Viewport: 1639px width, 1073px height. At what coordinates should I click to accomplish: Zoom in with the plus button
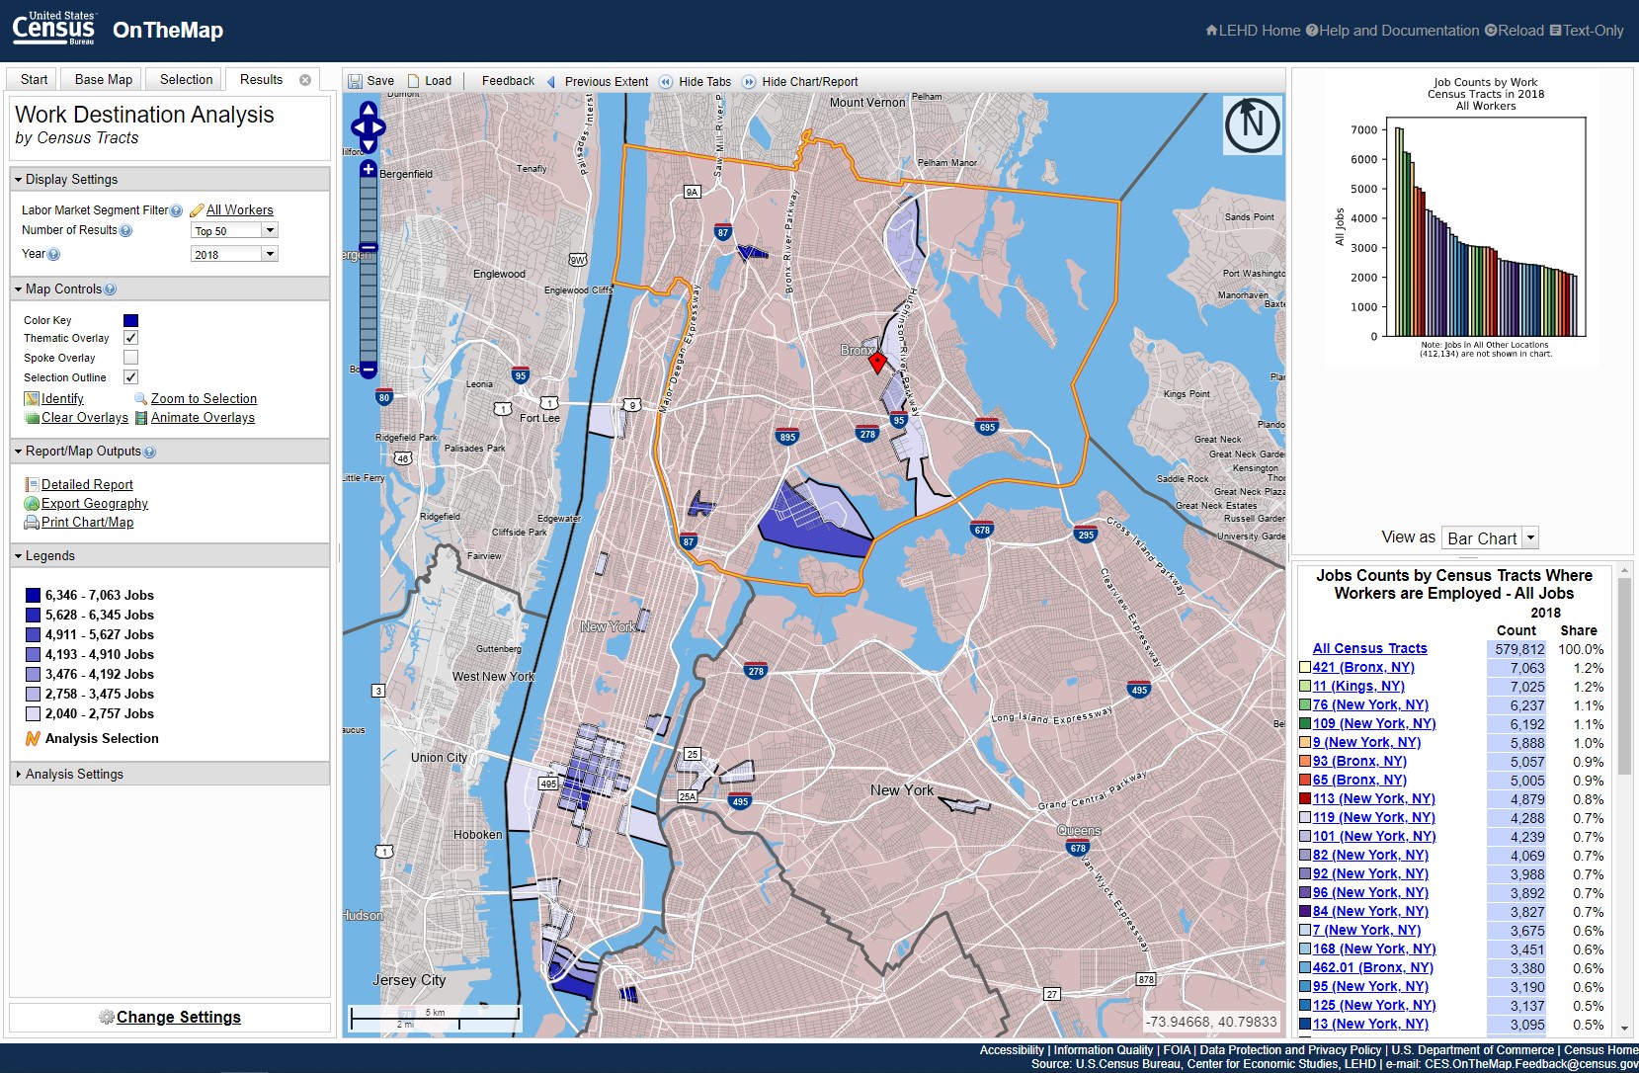[369, 169]
